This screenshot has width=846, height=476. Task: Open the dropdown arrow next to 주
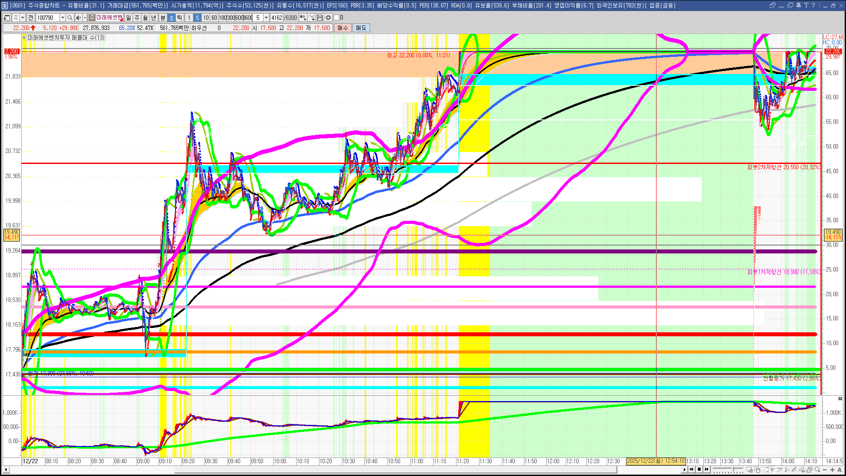[x=22, y=18]
